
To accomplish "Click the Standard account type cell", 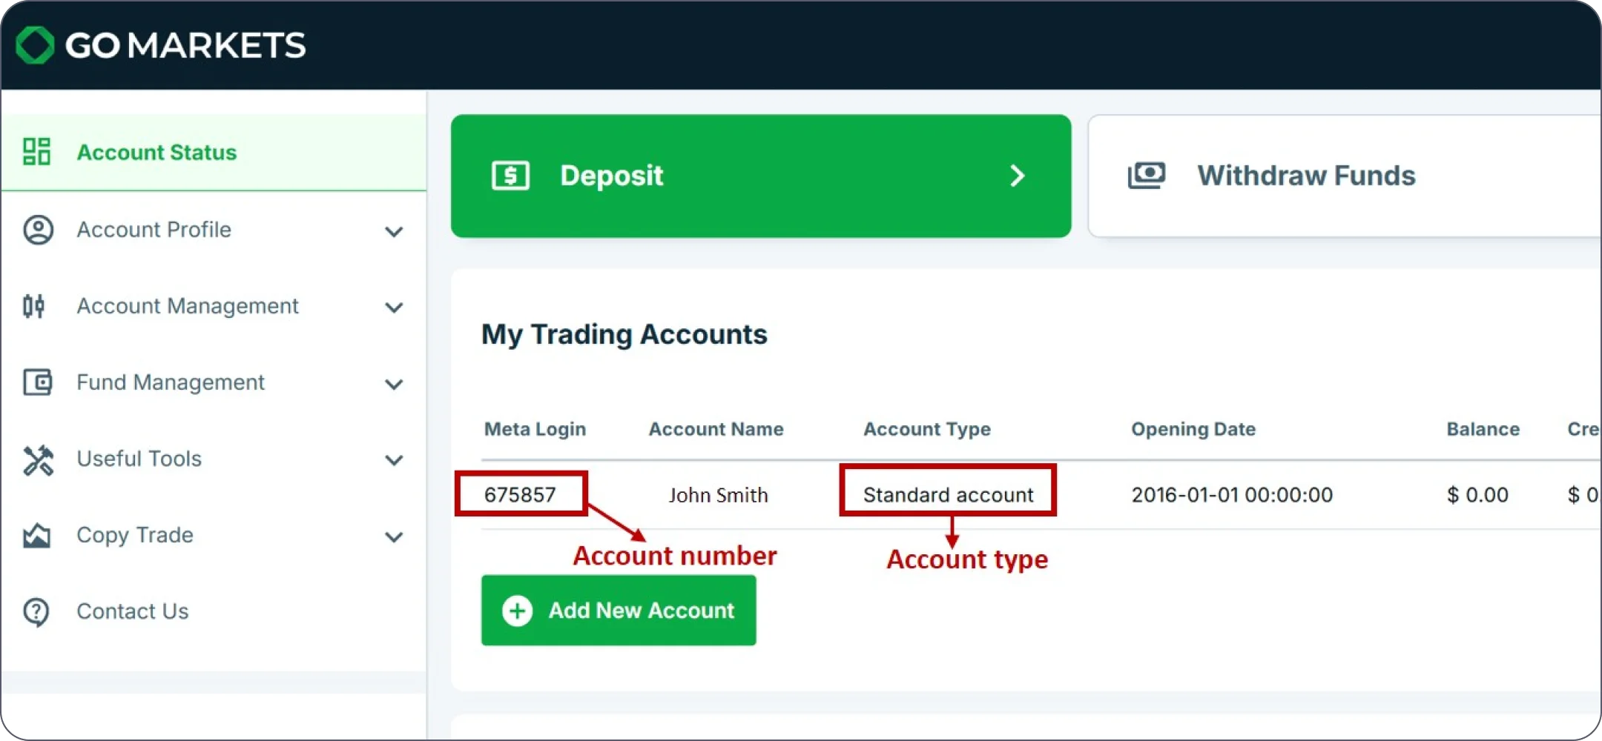I will [947, 494].
